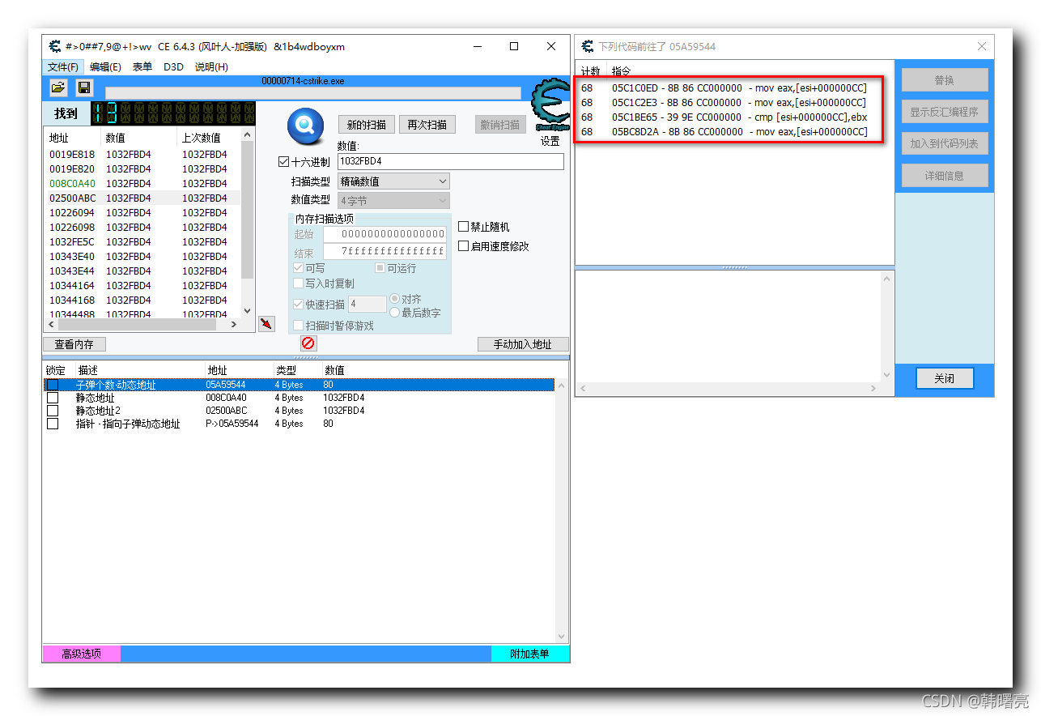1041x716 pixels.
Task: Tick the lock checkbox for 静态地址2
Action: [x=53, y=411]
